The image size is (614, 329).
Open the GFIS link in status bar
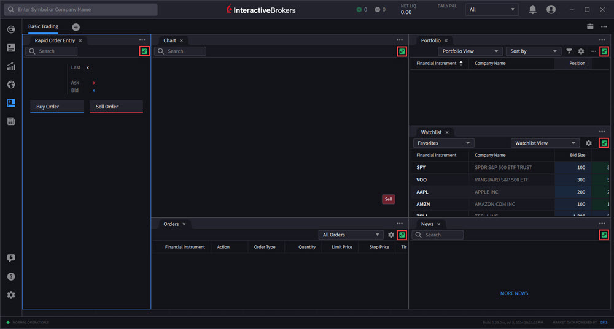[x=604, y=322]
